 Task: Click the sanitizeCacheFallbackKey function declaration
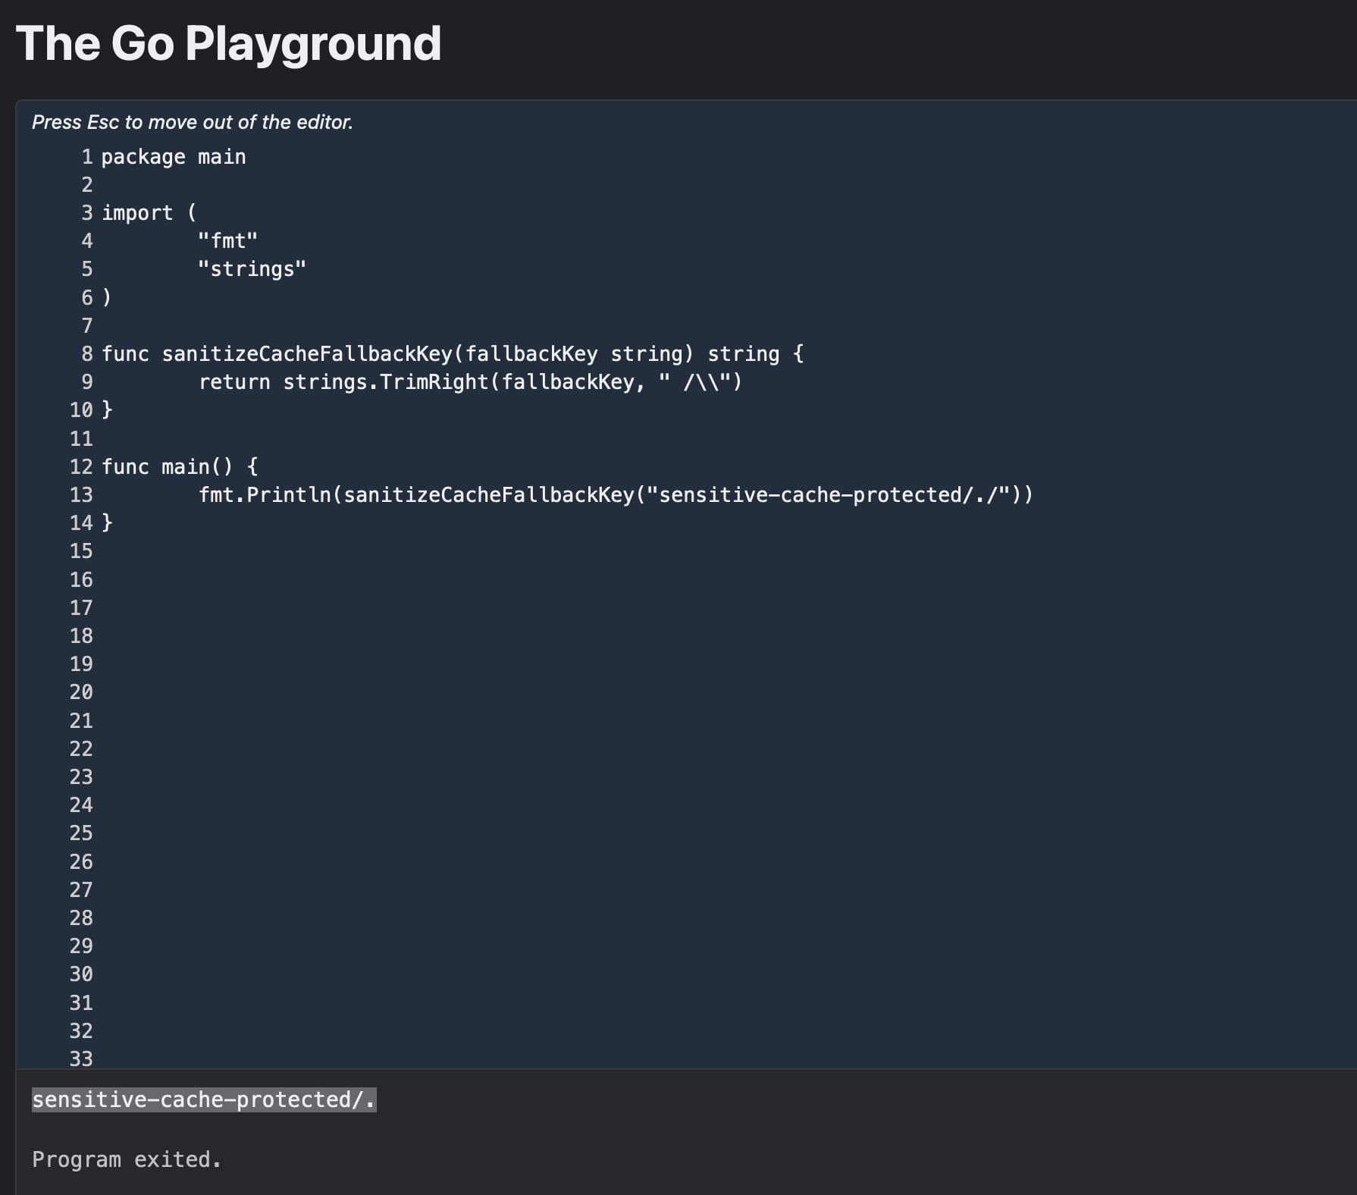pyautogui.click(x=306, y=354)
